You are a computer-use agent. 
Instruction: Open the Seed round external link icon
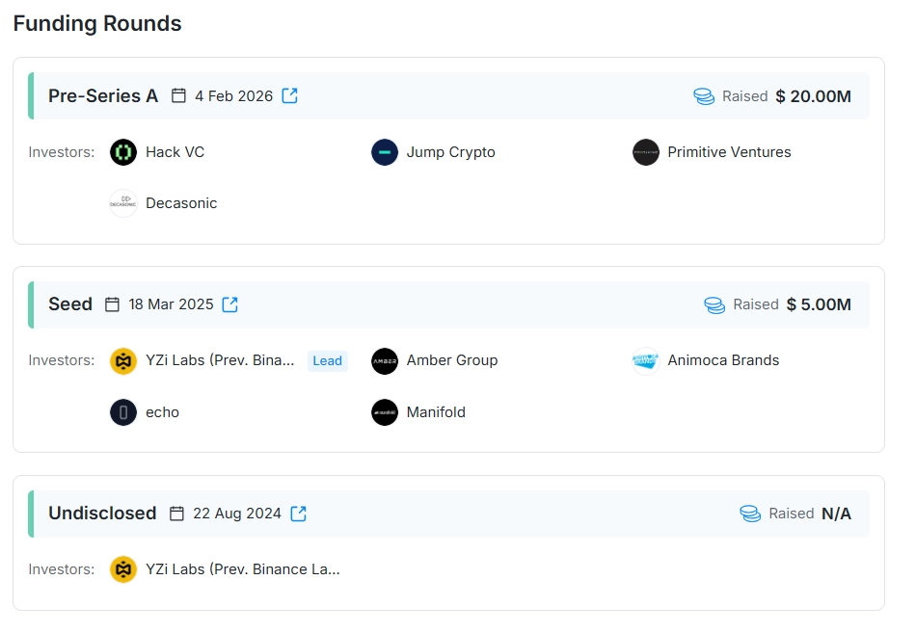pyautogui.click(x=230, y=304)
